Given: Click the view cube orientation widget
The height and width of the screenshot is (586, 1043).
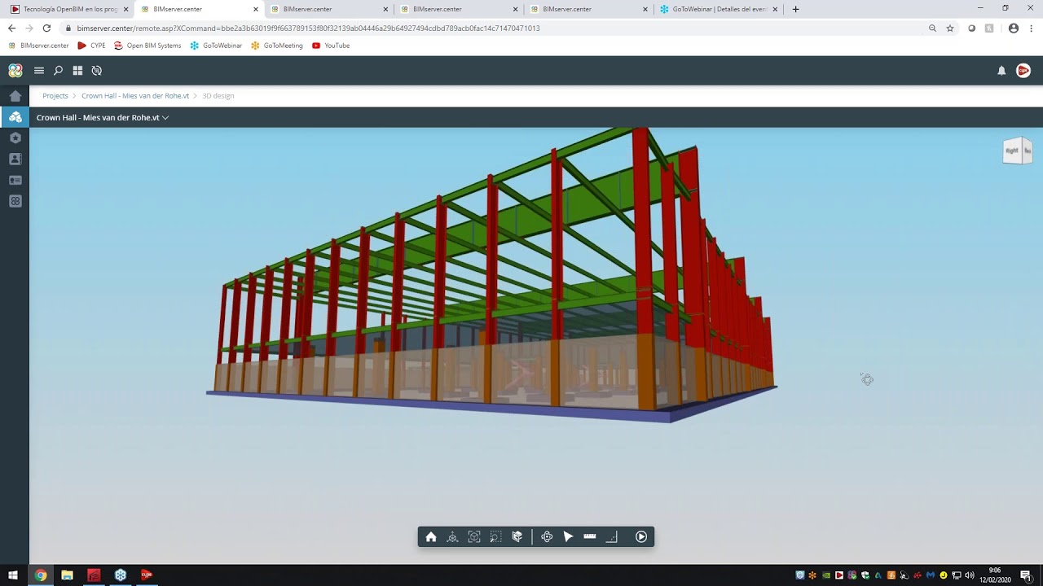Looking at the screenshot, I should point(1018,151).
